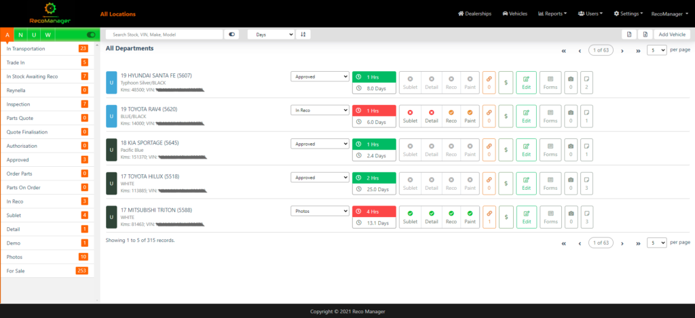Image resolution: width=695 pixels, height=318 pixels.
Task: Open camera photos for Mitsubishi Triton
Action: [x=570, y=217]
